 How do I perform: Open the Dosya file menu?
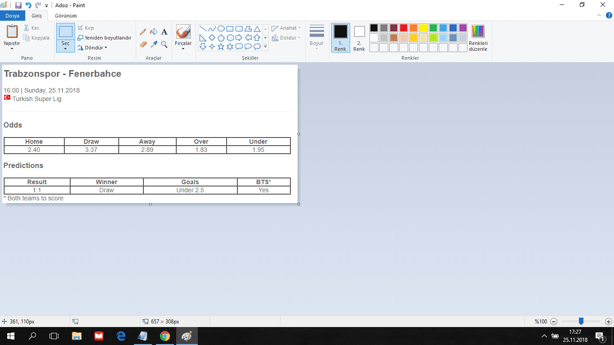click(x=13, y=16)
